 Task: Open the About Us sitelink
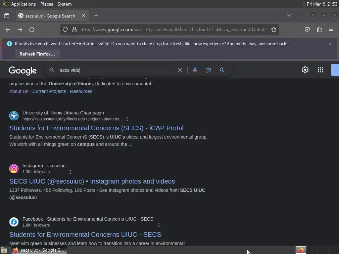19,91
